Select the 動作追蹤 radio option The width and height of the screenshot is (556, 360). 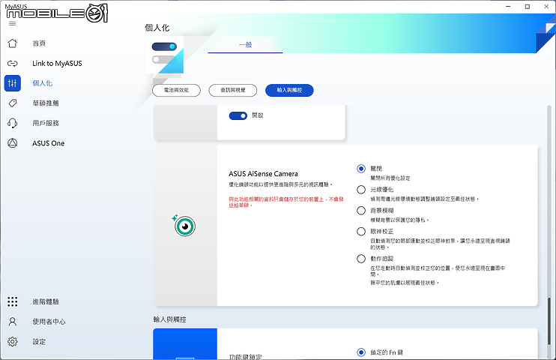click(x=361, y=259)
